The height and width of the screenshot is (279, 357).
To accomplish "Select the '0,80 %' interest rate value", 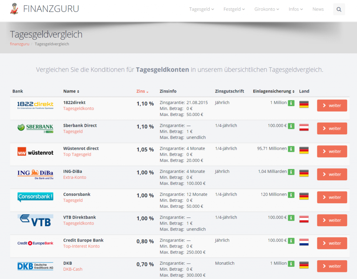I will pyautogui.click(x=145, y=241).
